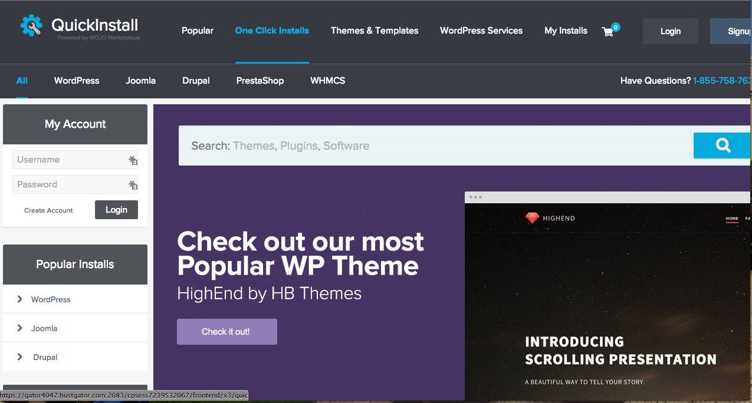Click the magnifying glass search button
Viewport: 752px width, 403px height.
(723, 146)
